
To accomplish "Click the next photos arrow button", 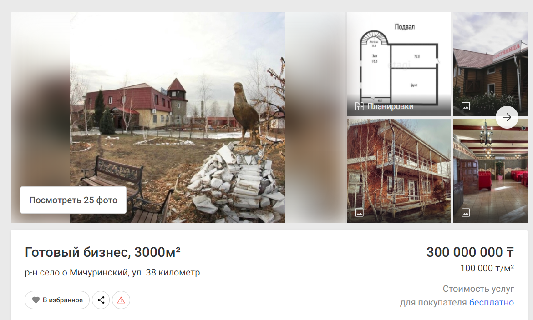I will [x=507, y=117].
